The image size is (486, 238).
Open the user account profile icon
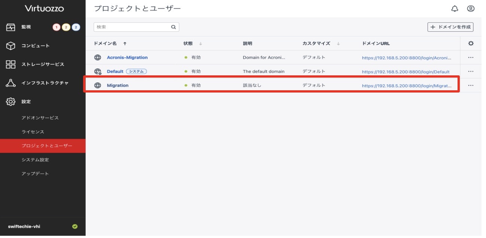click(x=471, y=9)
